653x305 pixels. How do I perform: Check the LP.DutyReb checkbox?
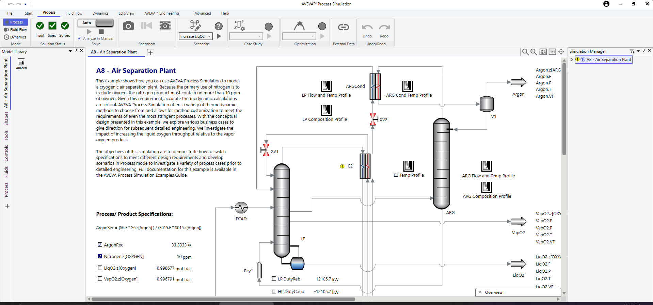click(x=274, y=279)
